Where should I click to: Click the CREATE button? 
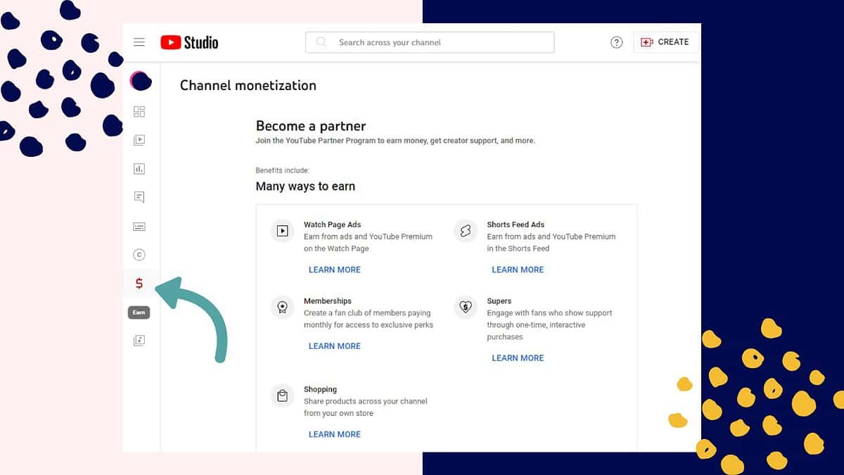click(665, 42)
